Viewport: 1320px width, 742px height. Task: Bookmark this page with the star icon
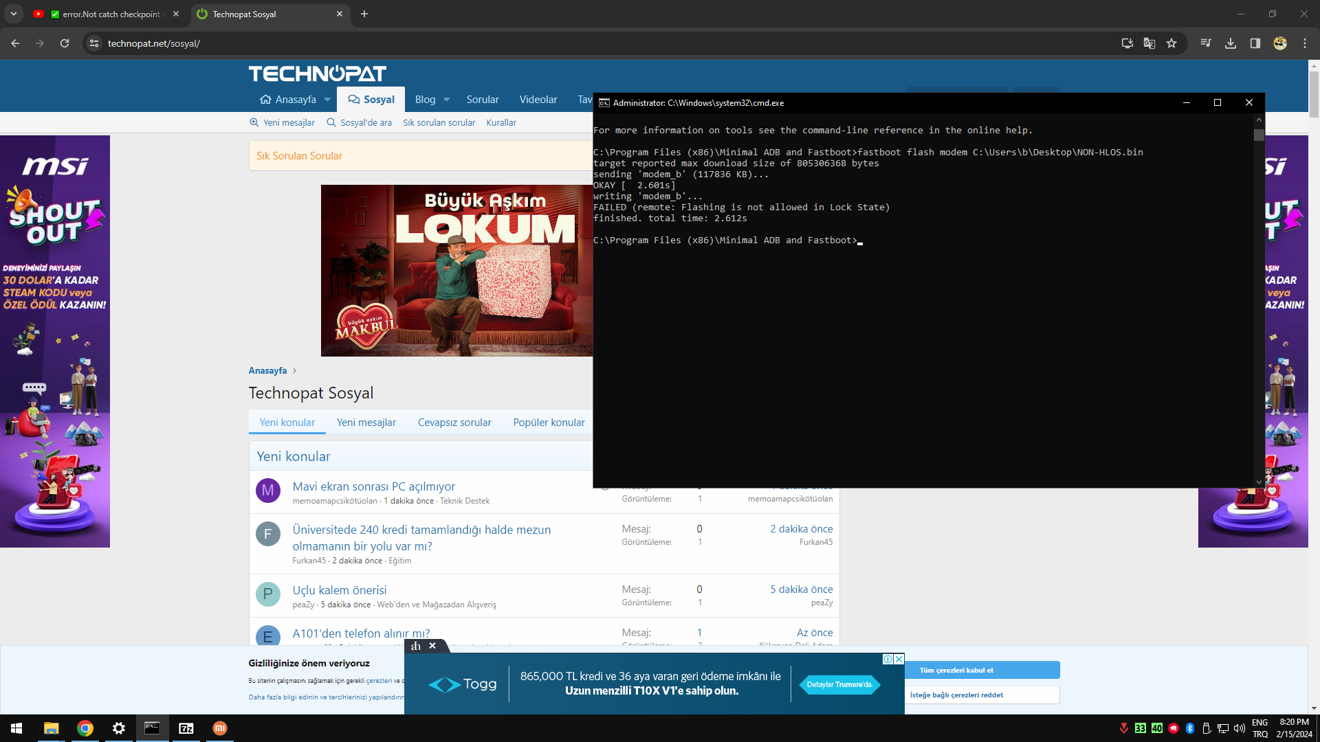(1171, 43)
